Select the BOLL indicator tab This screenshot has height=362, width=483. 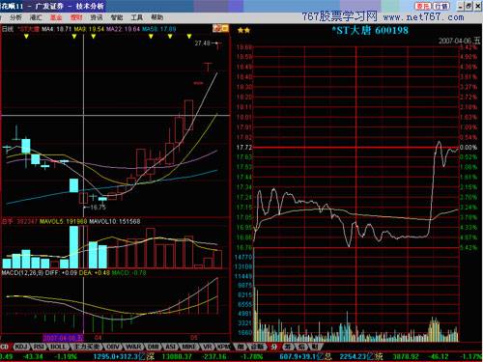tap(58, 347)
